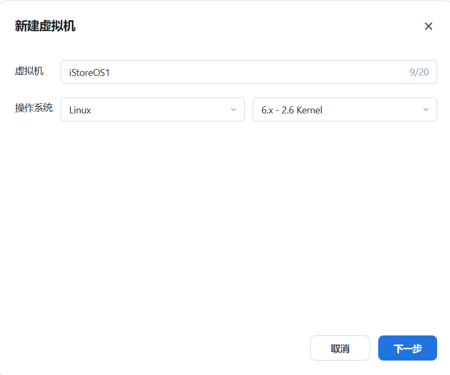Click the 操作系统 field label

pos(34,108)
